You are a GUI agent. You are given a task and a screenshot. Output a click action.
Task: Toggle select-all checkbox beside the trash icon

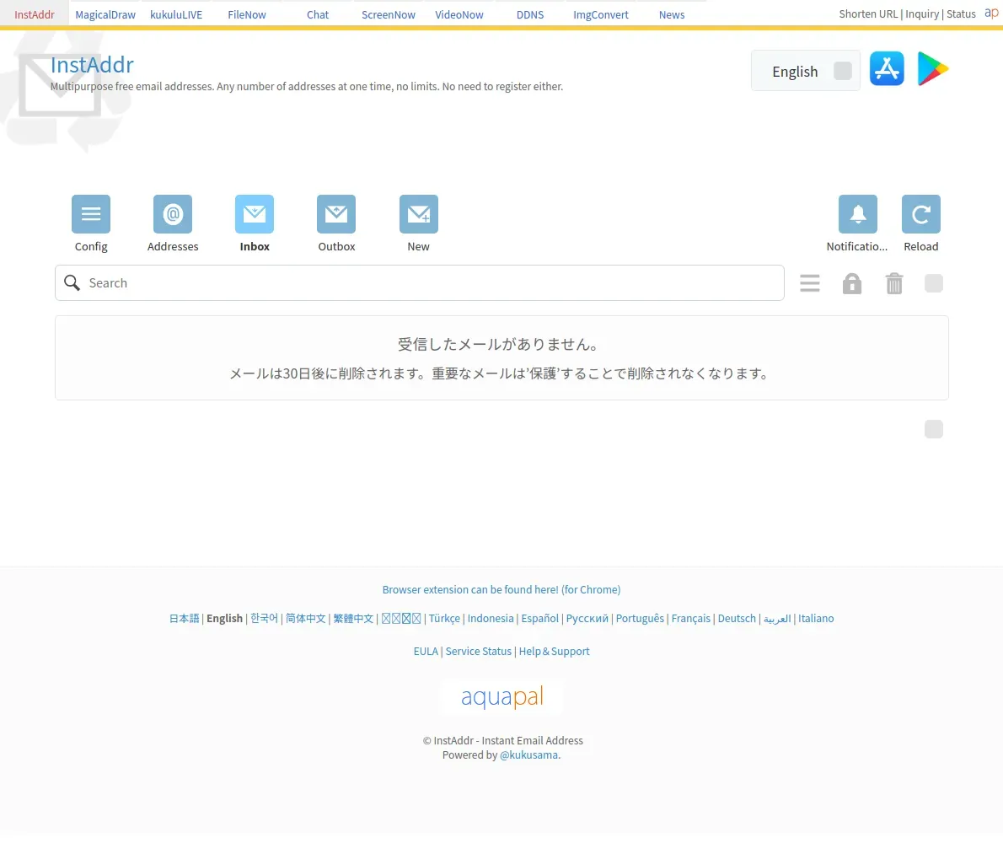(934, 283)
